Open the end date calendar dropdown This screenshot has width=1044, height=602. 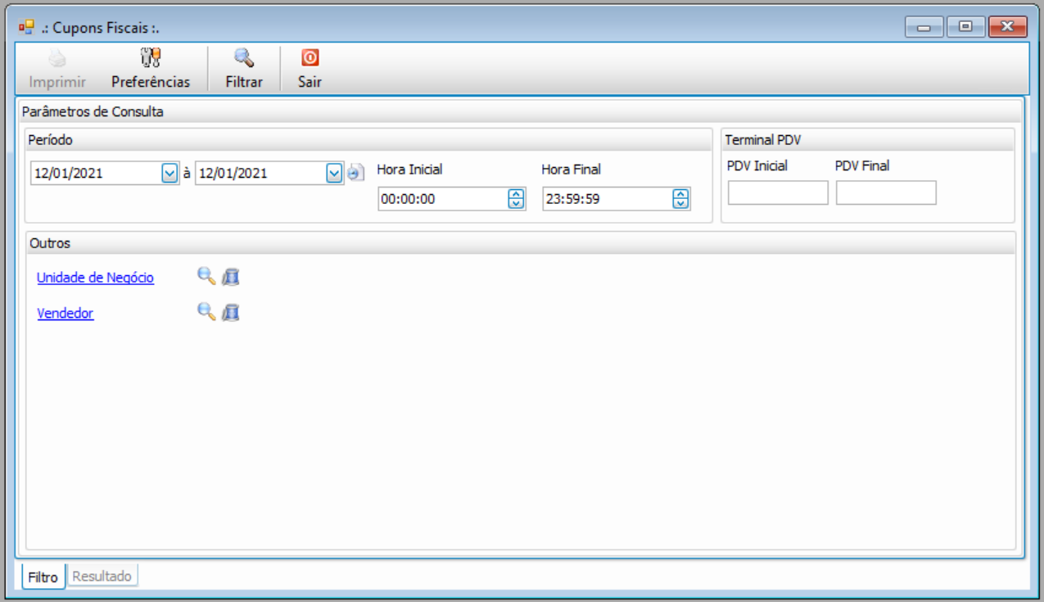pyautogui.click(x=334, y=173)
